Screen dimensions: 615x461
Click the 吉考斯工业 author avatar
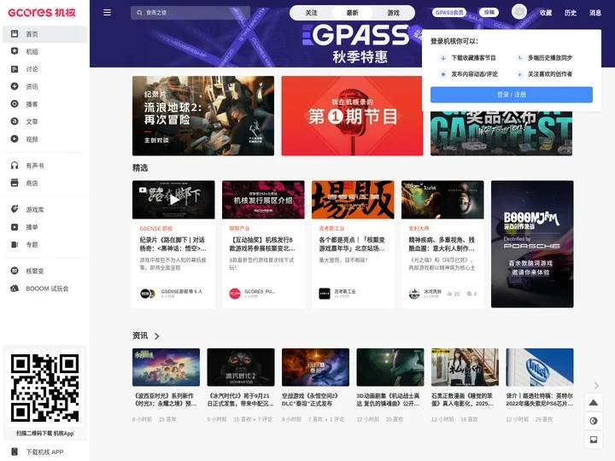click(x=325, y=293)
